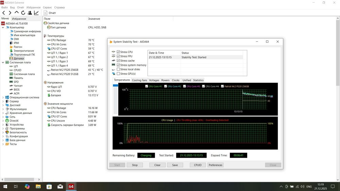The width and height of the screenshot is (340, 191).
Task: Expand the Устройства tree node
Action: coord(3,125)
